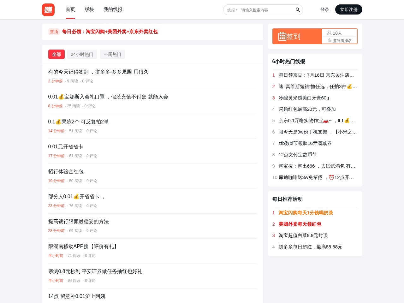Click the calendar icon on 签到 button
Screen dimensions: 404x303
coord(282,36)
